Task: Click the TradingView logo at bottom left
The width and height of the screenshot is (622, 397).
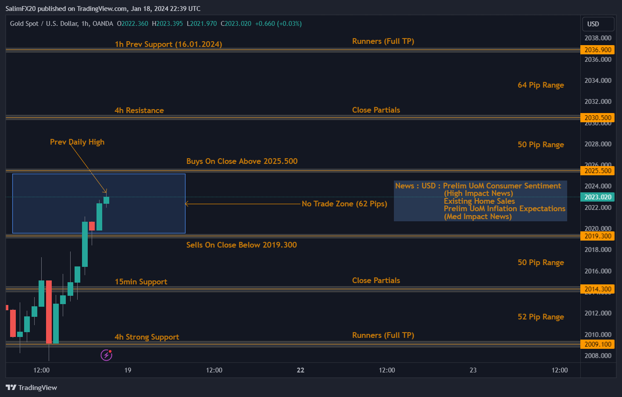Action: pyautogui.click(x=32, y=387)
